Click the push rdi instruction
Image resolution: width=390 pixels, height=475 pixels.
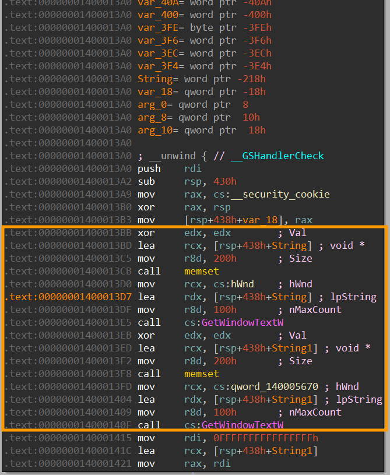click(170, 168)
